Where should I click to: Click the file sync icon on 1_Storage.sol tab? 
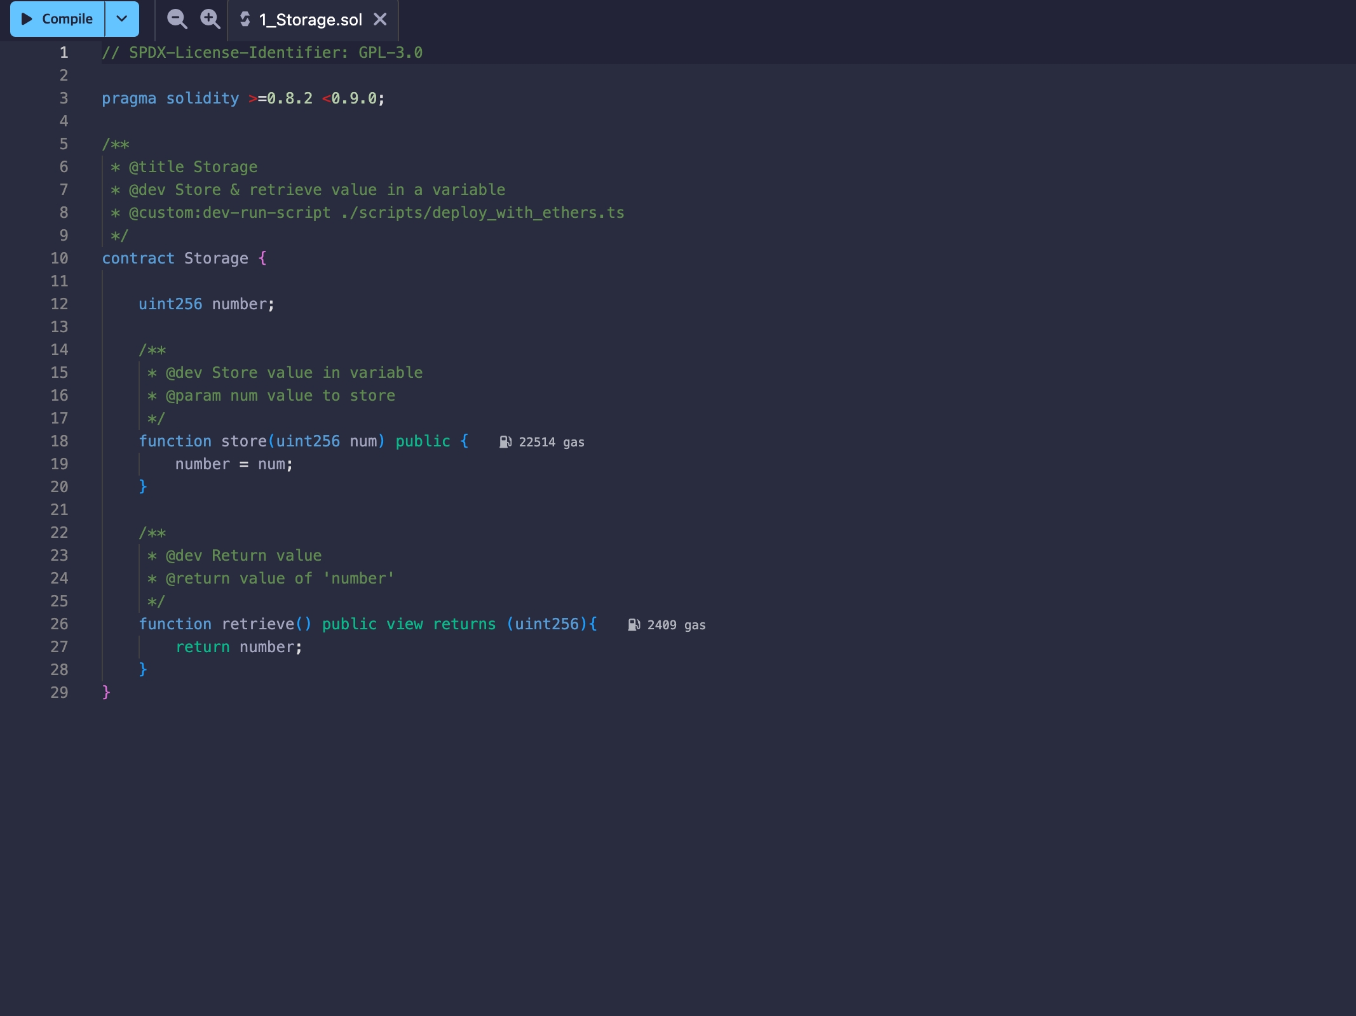[245, 19]
